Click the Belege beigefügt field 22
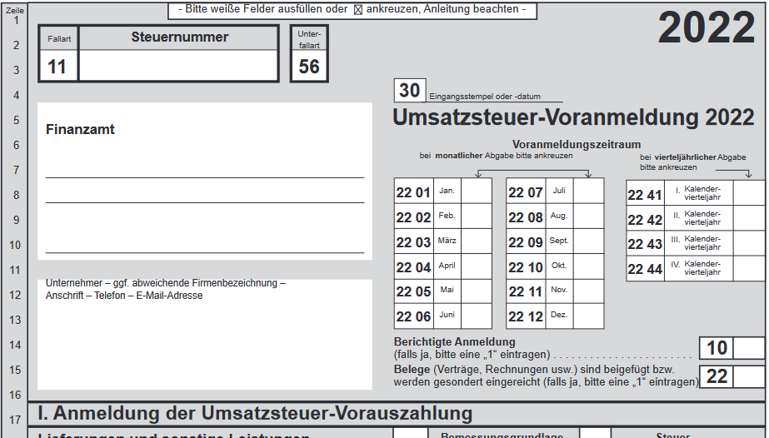The height and width of the screenshot is (438, 769). click(x=749, y=376)
